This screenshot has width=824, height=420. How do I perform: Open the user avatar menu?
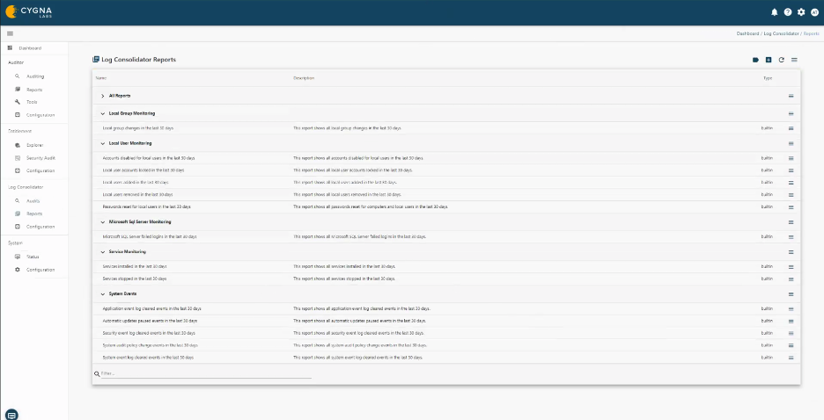[814, 12]
